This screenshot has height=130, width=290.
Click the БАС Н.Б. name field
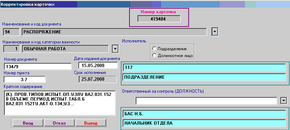click(x=204, y=113)
